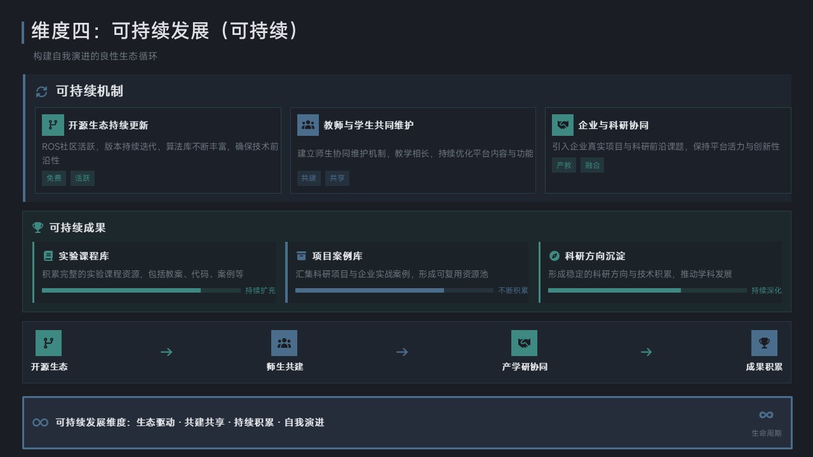
Task: Click the 融合 tag
Action: (592, 165)
